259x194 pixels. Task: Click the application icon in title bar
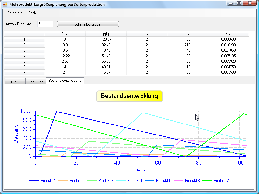click(5, 5)
